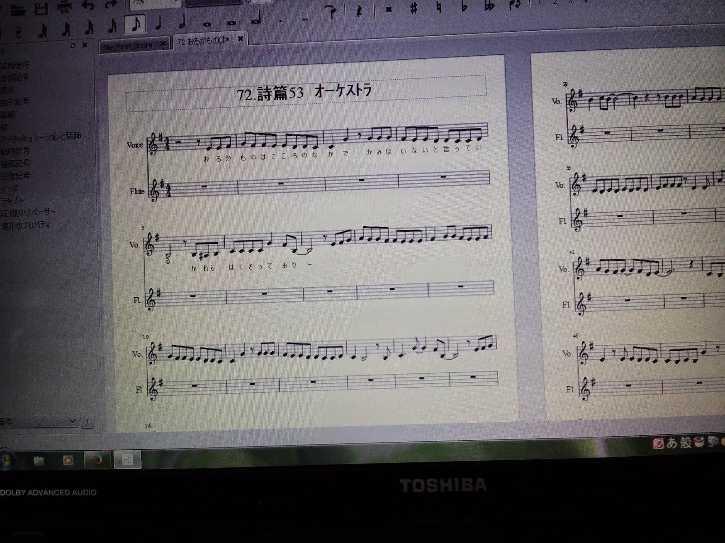Viewport: 725px width, 543px height.
Task: Click the MuseScore taskbar button
Action: coord(127,460)
